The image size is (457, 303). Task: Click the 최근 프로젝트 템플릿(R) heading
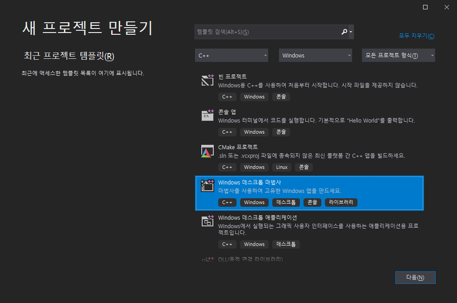(69, 56)
